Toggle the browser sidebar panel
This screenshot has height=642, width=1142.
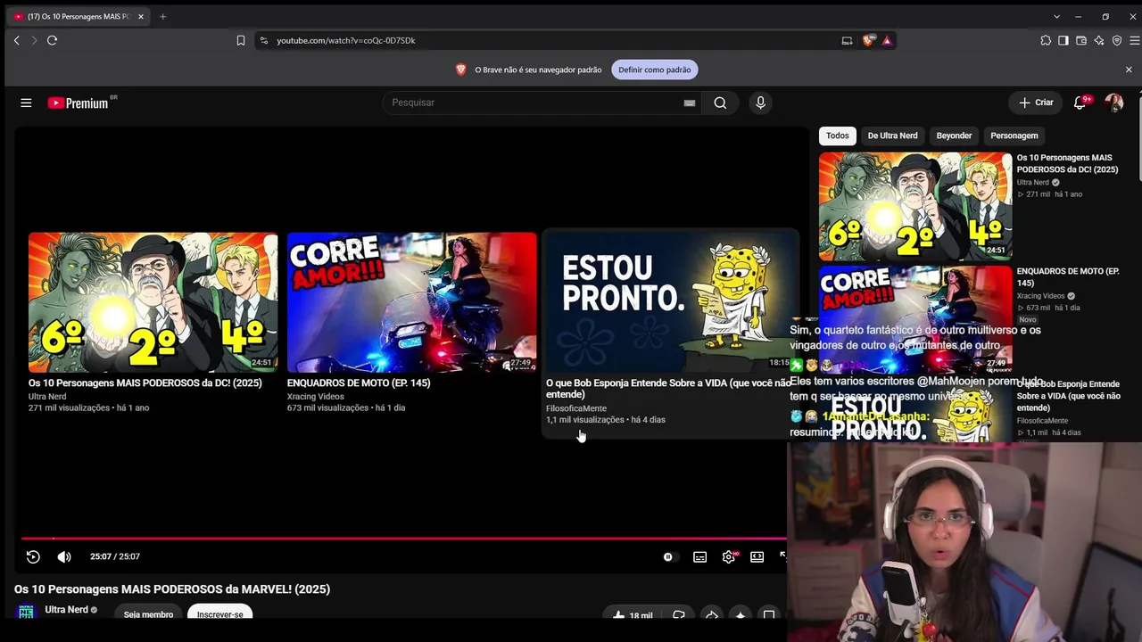1063,40
